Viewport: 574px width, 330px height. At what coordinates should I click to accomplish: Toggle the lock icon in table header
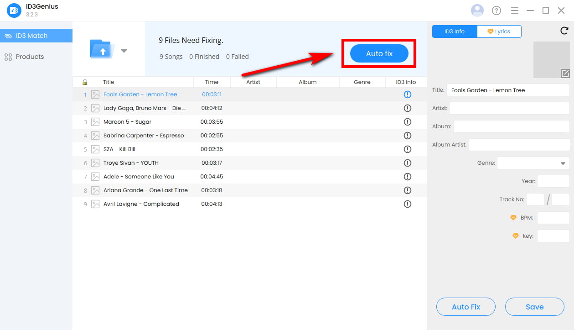(x=85, y=82)
